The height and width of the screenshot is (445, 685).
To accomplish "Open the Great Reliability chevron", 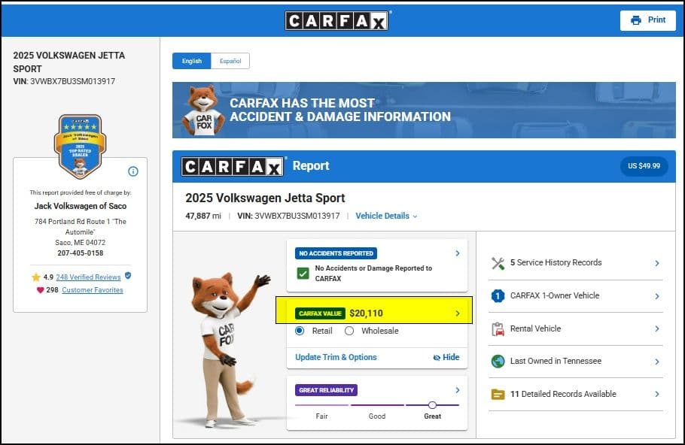I will pos(458,390).
